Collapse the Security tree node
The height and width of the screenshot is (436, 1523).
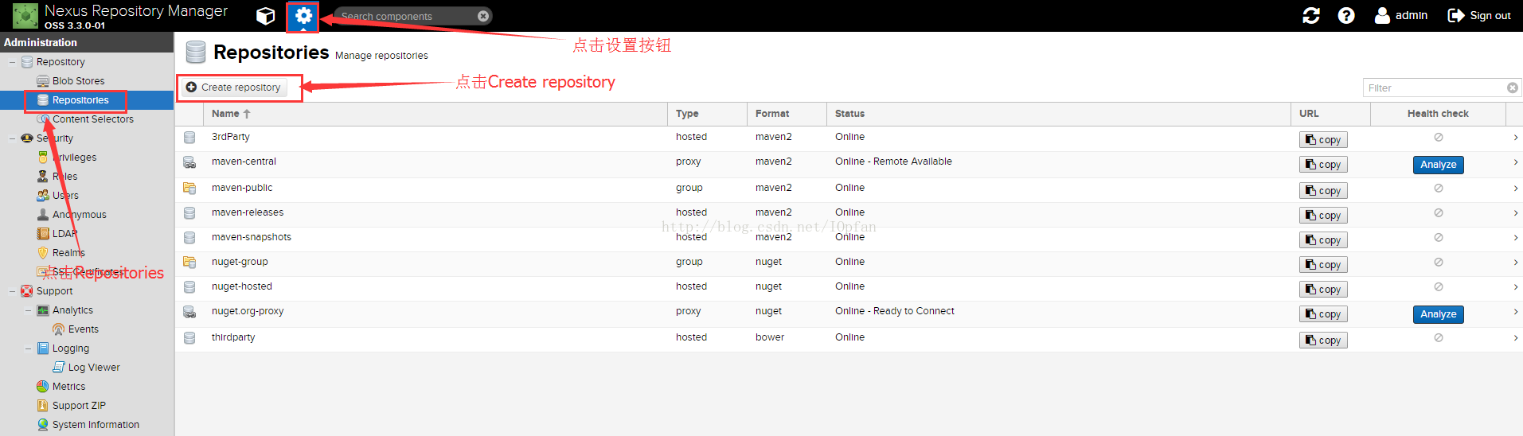click(12, 138)
